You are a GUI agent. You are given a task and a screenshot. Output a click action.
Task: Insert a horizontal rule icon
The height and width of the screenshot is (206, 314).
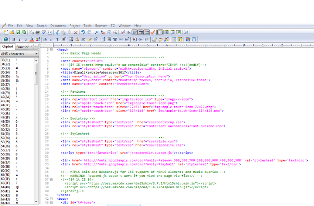[x=83, y=39]
